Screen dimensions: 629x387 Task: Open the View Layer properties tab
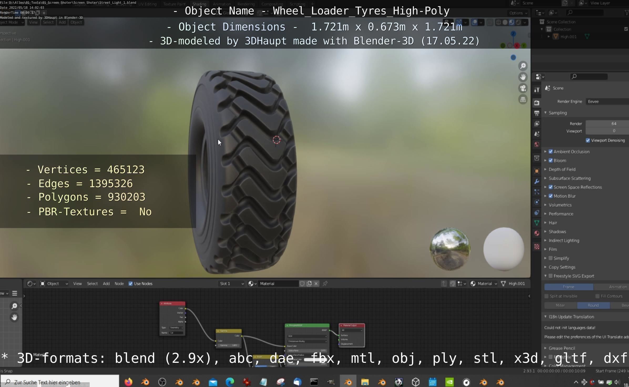[x=537, y=124]
